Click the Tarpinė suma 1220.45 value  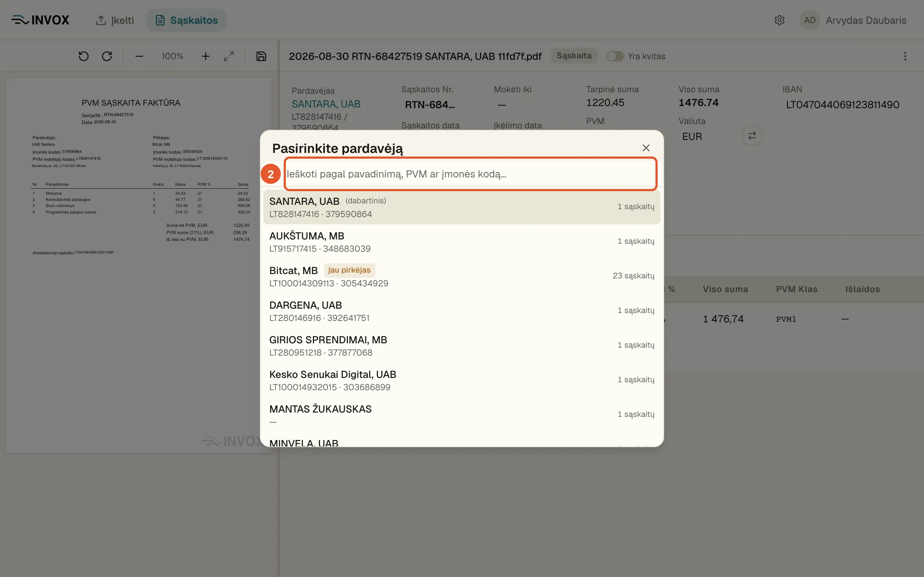605,103
